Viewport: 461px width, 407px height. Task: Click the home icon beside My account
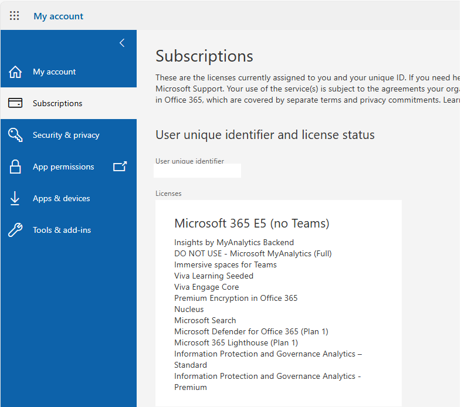tap(15, 72)
